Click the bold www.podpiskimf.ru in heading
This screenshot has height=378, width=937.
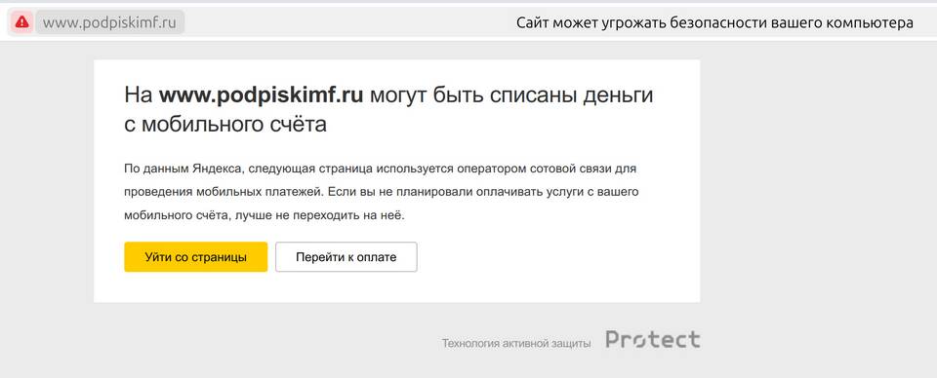pos(262,94)
